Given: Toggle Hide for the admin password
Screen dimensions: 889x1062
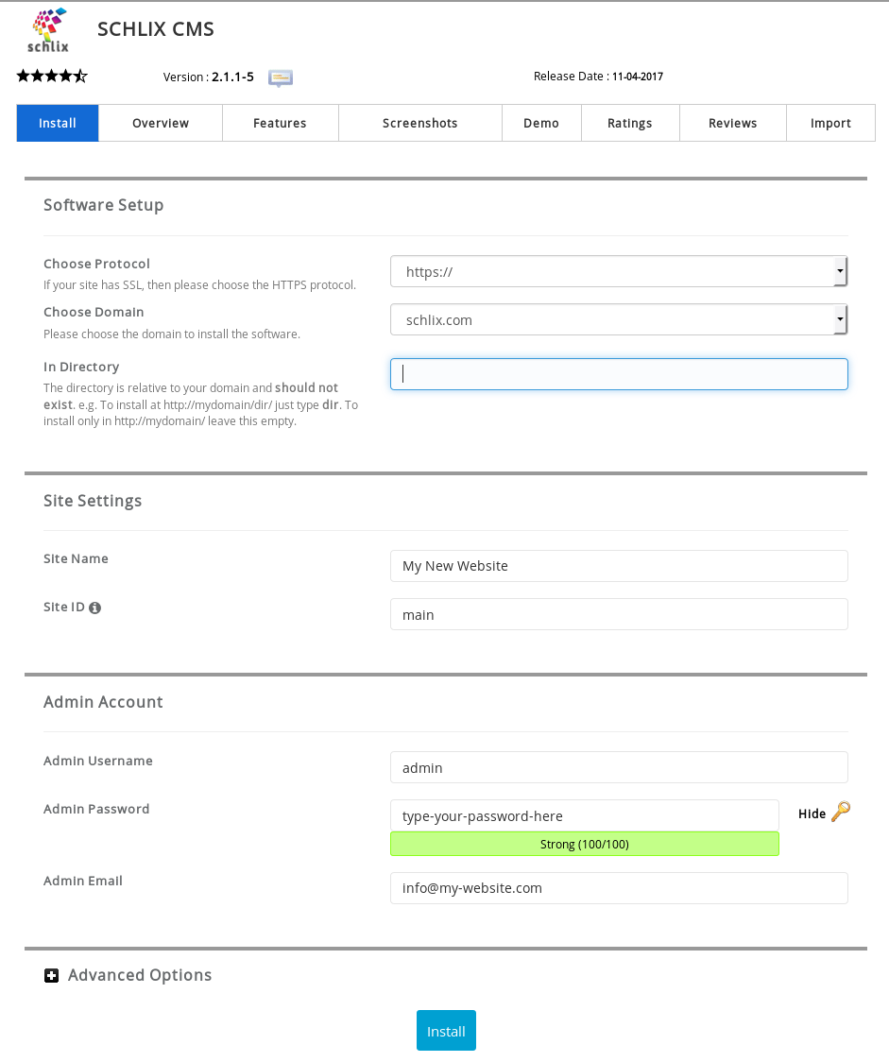Looking at the screenshot, I should pyautogui.click(x=812, y=814).
